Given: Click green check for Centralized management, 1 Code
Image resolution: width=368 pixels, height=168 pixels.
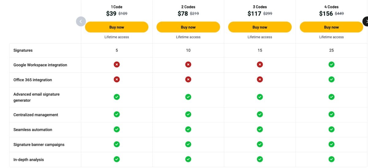Looking at the screenshot, I should pos(117,114).
